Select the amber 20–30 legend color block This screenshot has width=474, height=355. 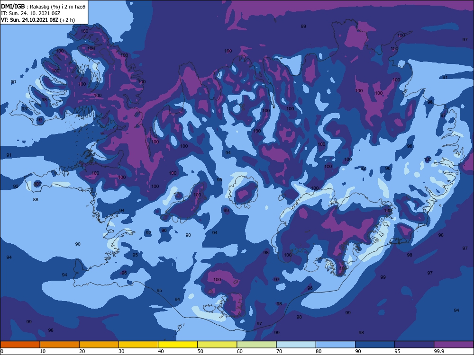99,345
